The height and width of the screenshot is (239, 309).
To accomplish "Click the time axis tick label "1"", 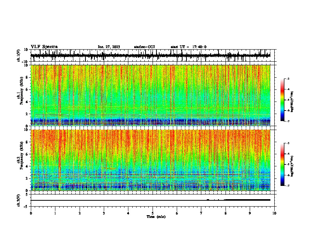I will click(x=55, y=213).
